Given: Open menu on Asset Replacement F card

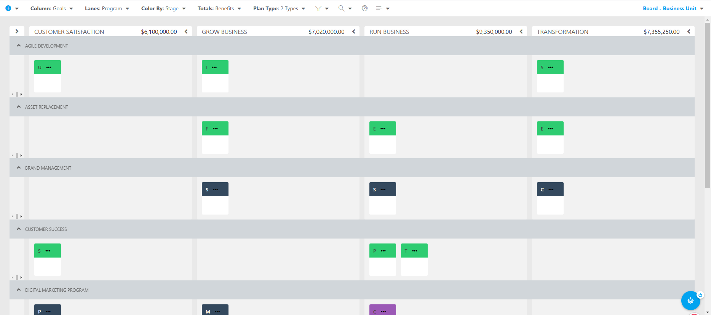Looking at the screenshot, I should [216, 129].
